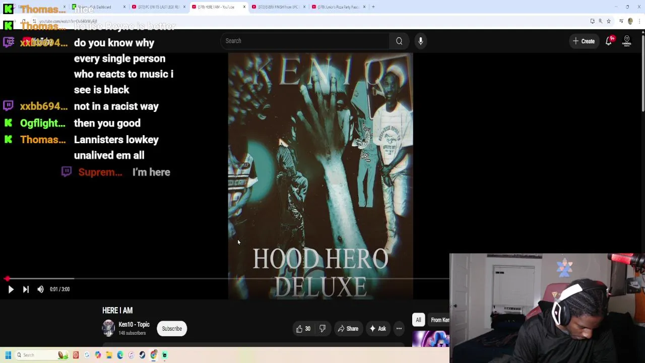Viewport: 645px width, 363px height.
Task: Run search with the magnifier button
Action: pyautogui.click(x=399, y=41)
